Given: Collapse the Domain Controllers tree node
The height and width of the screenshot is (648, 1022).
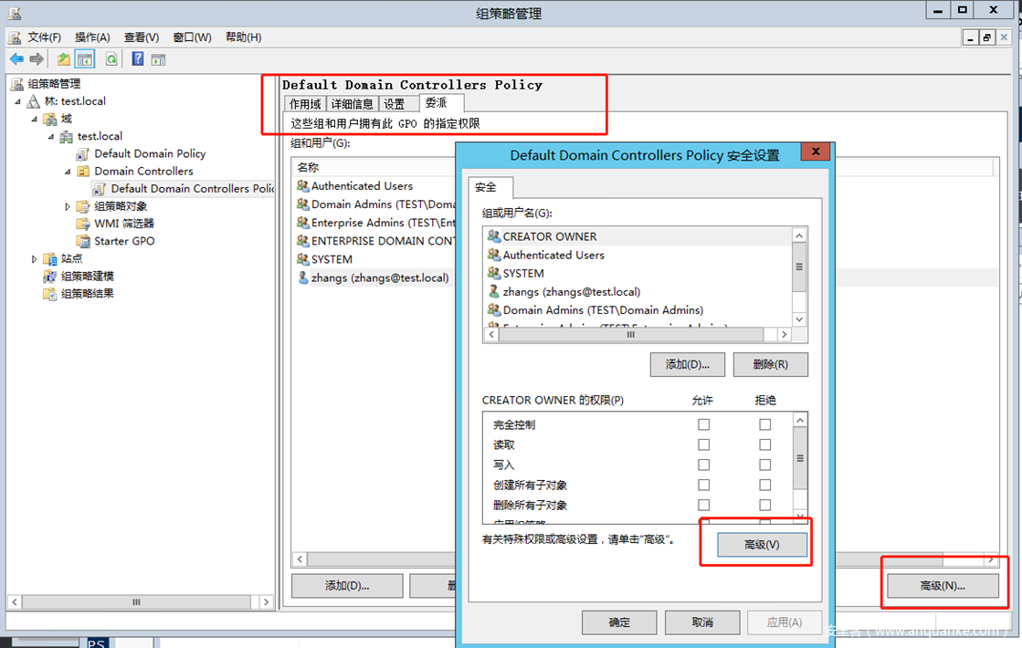Looking at the screenshot, I should (x=68, y=172).
